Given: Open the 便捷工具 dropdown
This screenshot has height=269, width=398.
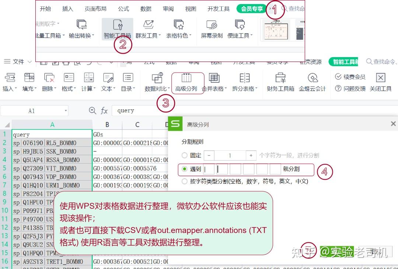Looking at the screenshot, I should (x=240, y=29).
